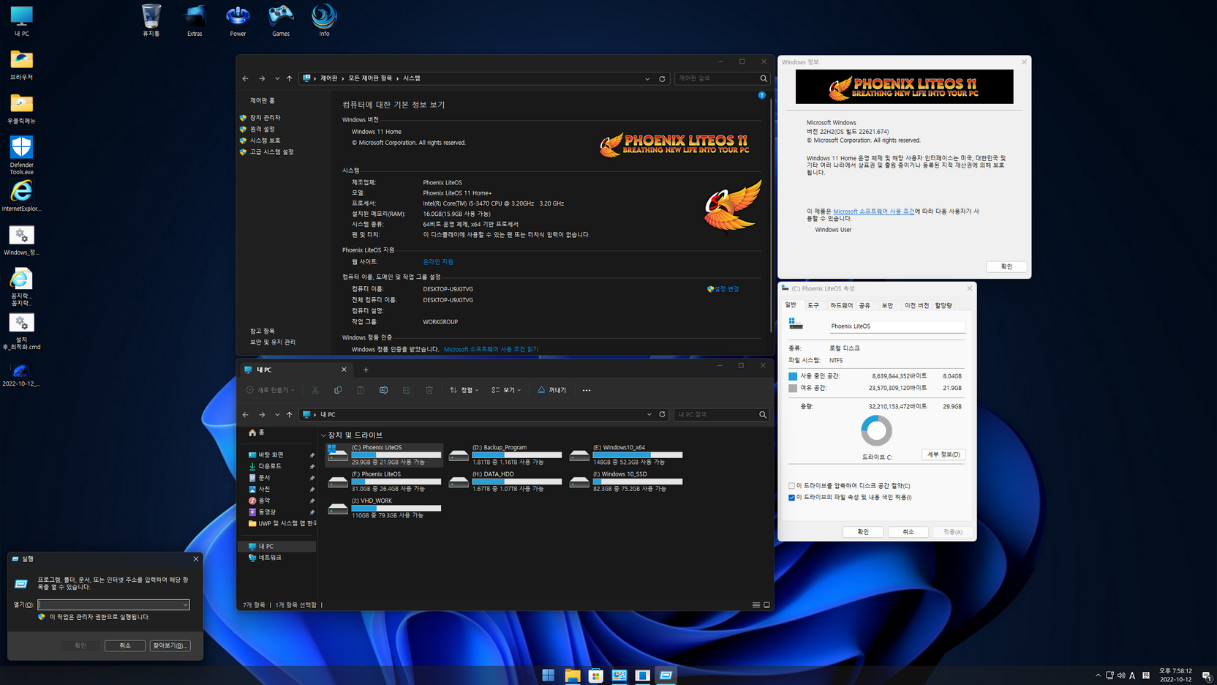The image size is (1217, 685).
Task: Select 다운로드 in navigation pane
Action: pyautogui.click(x=270, y=466)
